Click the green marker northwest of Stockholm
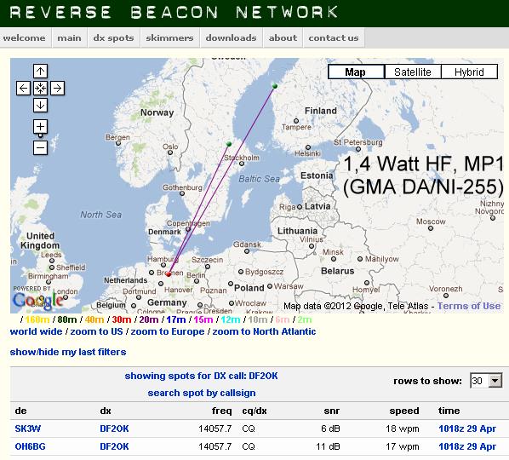 tap(229, 144)
